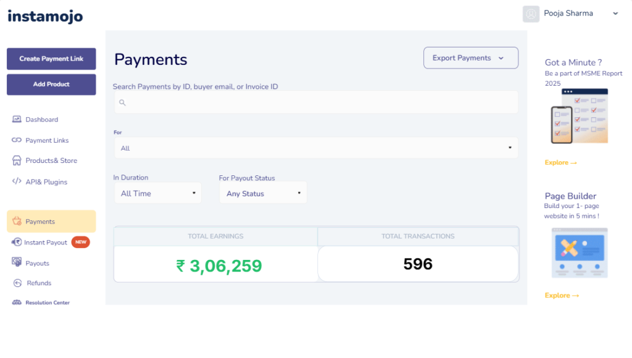Click the Pooja Sharma user name
This screenshot has width=632, height=358.
tap(568, 14)
